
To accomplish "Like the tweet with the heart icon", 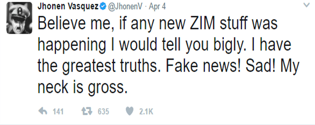I will coord(129,111).
